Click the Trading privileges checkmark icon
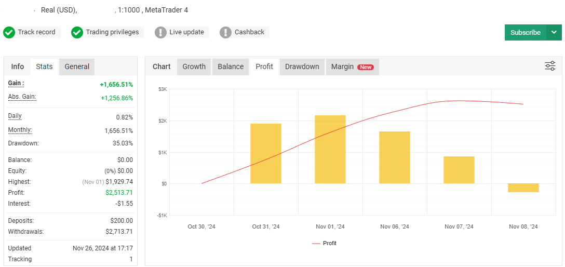 coord(77,32)
